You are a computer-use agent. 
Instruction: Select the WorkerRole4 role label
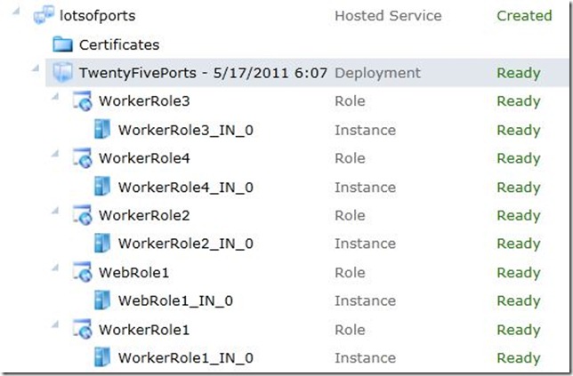144,158
